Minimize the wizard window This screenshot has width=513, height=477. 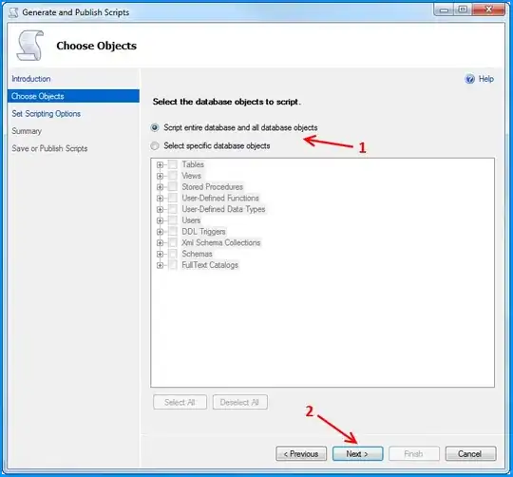click(x=445, y=10)
